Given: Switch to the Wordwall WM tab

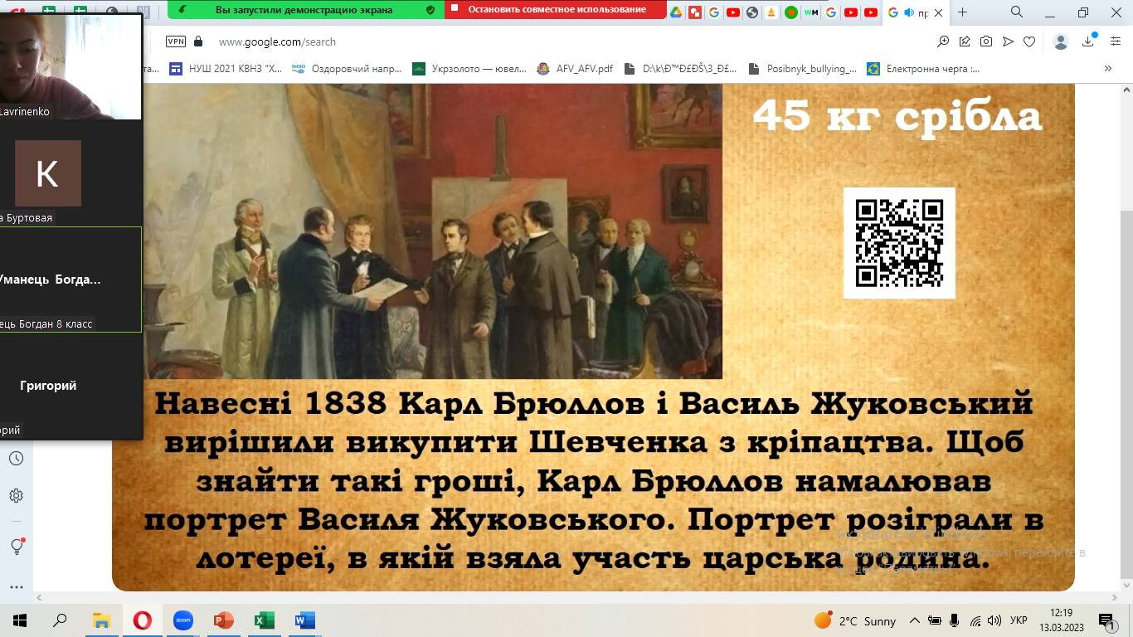Looking at the screenshot, I should (x=811, y=12).
